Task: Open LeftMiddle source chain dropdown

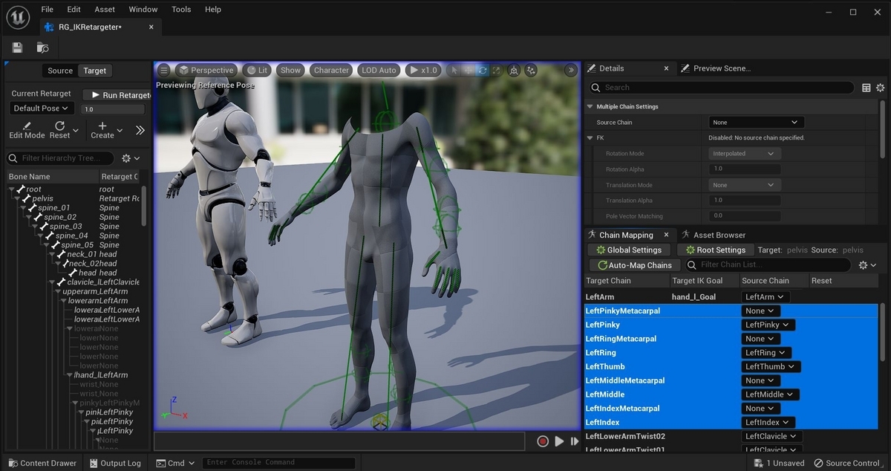Action: pos(771,394)
